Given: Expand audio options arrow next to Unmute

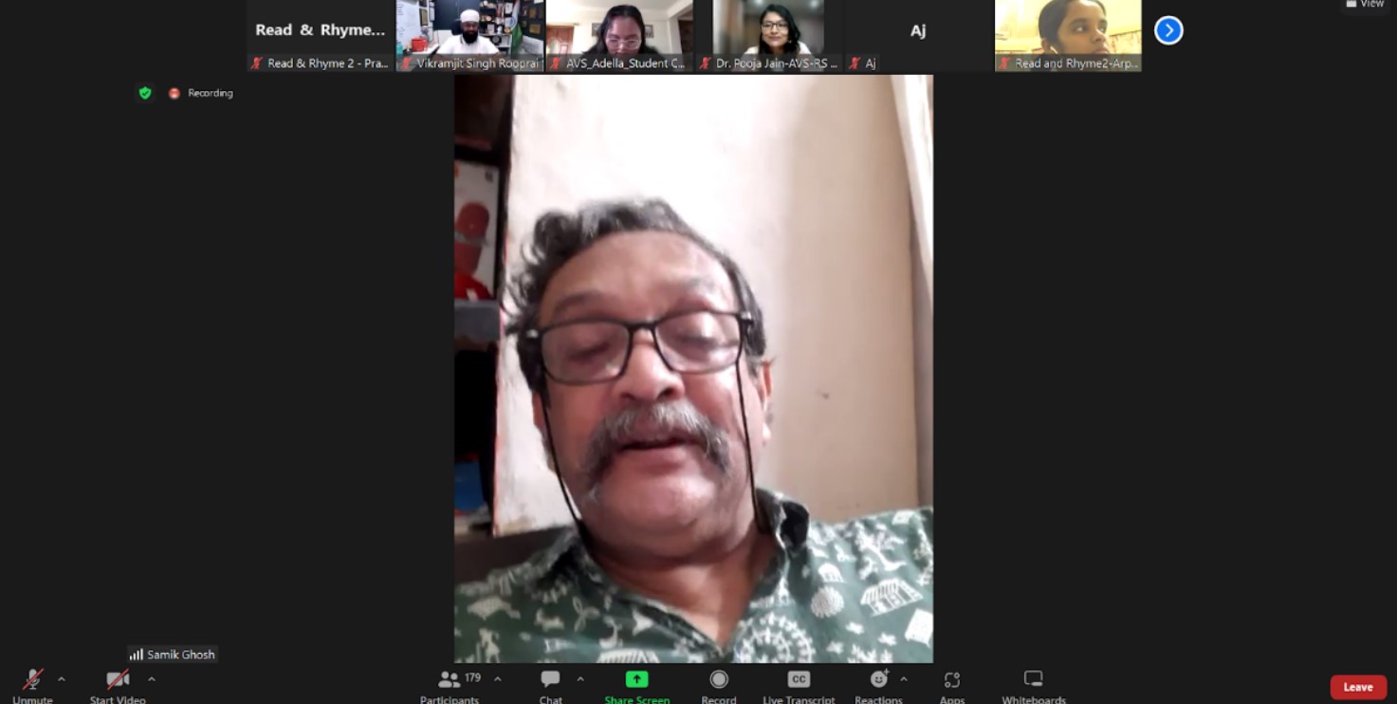Looking at the screenshot, I should [62, 679].
